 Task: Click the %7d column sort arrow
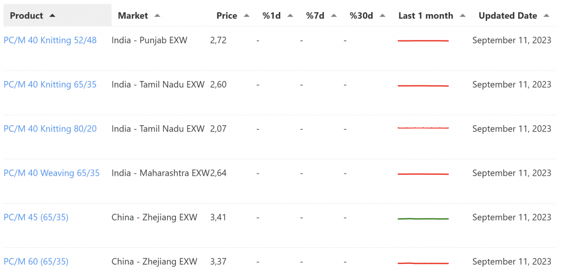(x=334, y=16)
